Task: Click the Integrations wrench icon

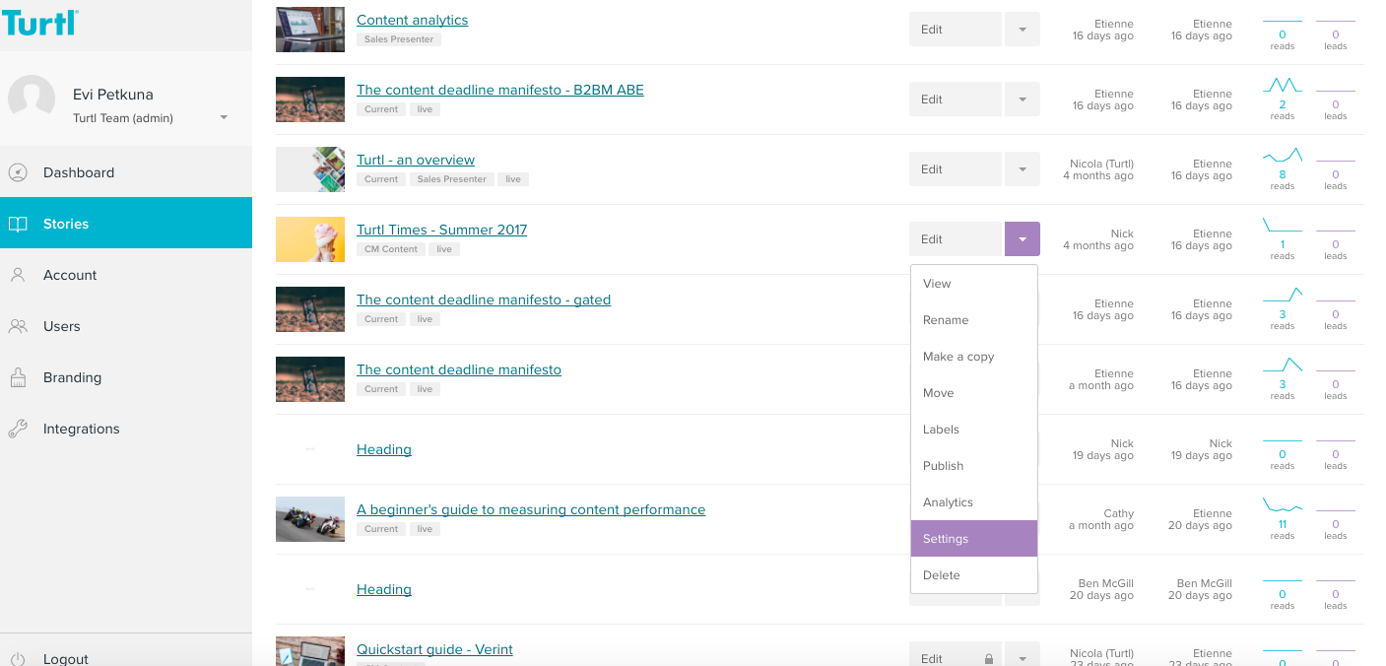Action: click(x=18, y=429)
